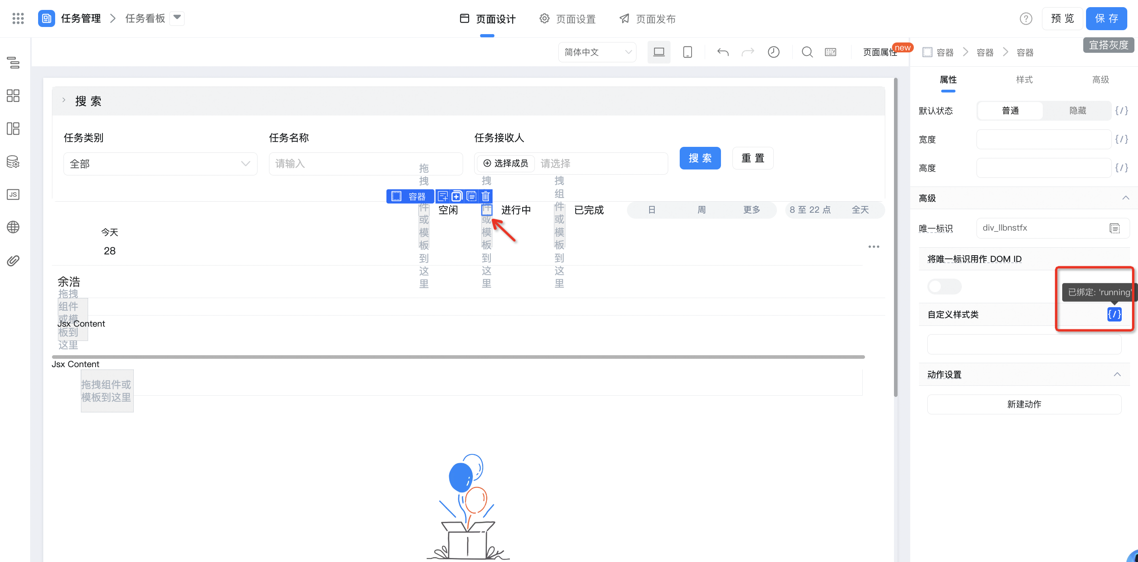Screen dimensions: 1138x562
Task: Select the 日 view option
Action: [x=651, y=210]
